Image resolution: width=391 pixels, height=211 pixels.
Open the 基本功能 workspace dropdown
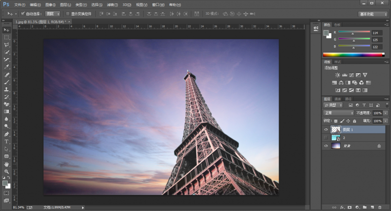[x=373, y=14]
